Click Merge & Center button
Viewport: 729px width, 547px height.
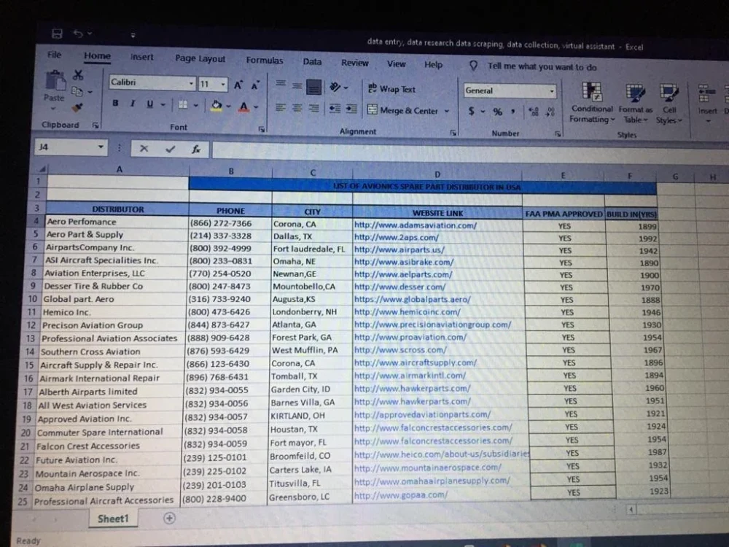pos(402,110)
